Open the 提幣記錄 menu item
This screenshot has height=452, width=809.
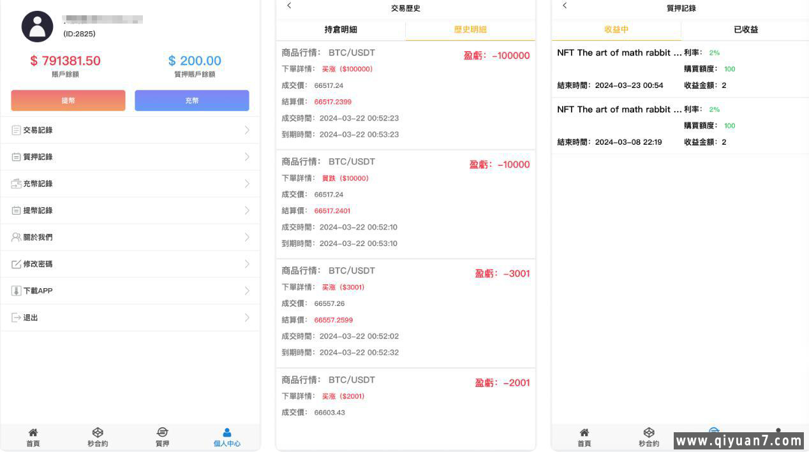37,210
